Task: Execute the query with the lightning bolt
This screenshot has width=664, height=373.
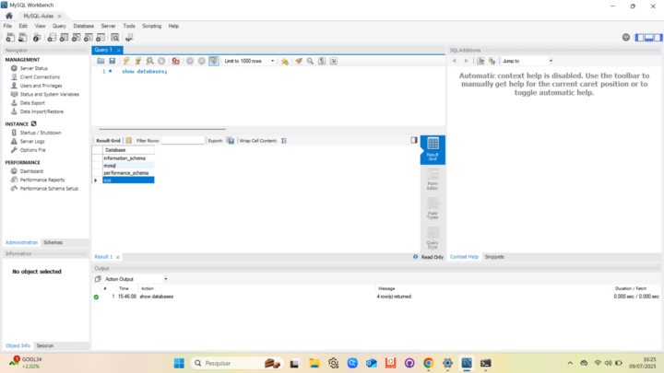Action: coord(126,61)
